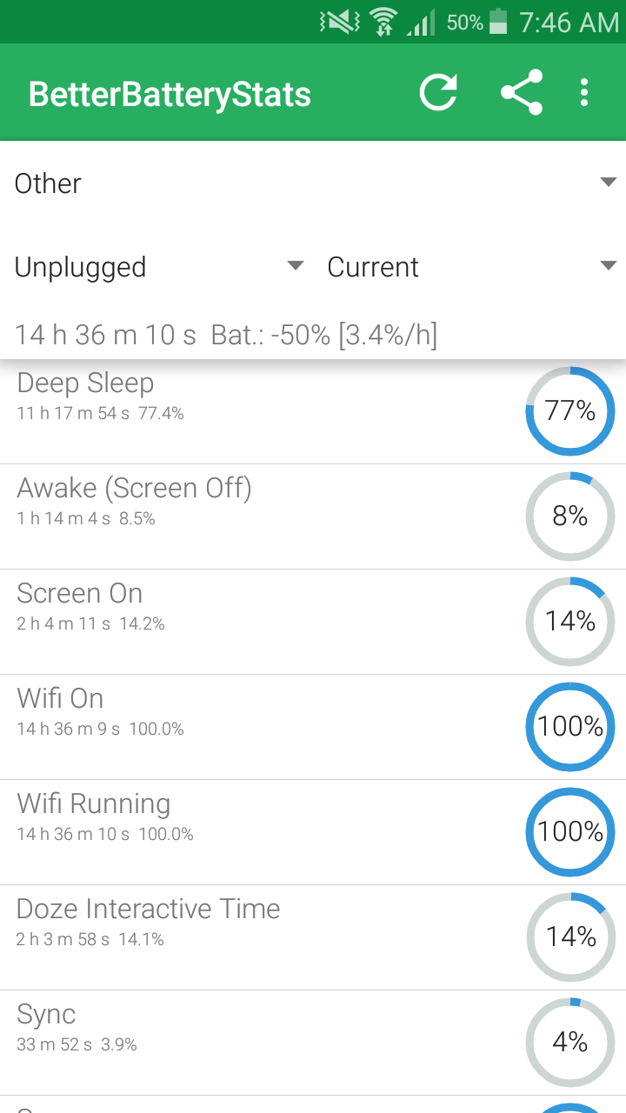The height and width of the screenshot is (1113, 626).
Task: Open the Current reference dropdown
Action: pos(471,267)
